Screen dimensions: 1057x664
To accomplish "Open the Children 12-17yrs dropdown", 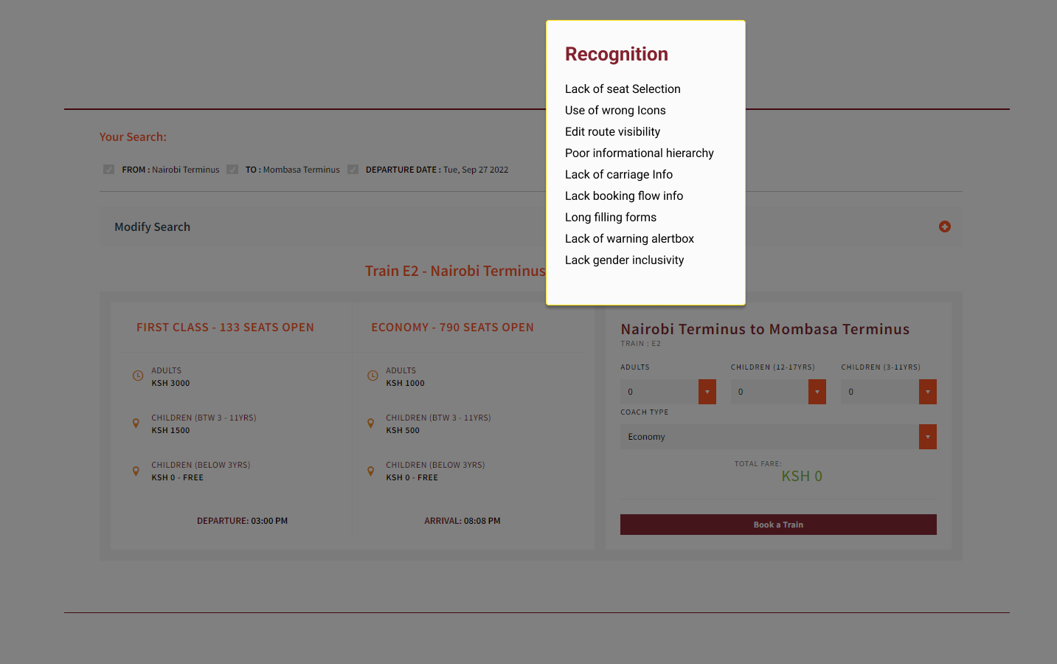I will coord(817,392).
